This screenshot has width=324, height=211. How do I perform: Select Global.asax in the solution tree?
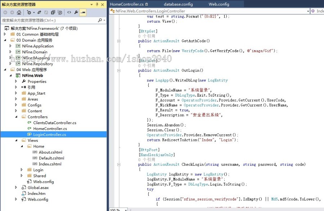coord(38,188)
